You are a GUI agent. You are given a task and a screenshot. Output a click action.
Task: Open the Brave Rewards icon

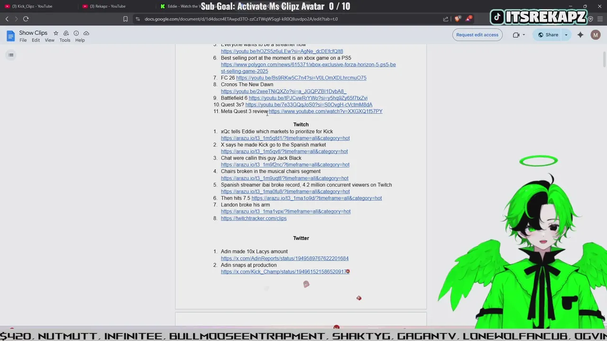tap(469, 19)
